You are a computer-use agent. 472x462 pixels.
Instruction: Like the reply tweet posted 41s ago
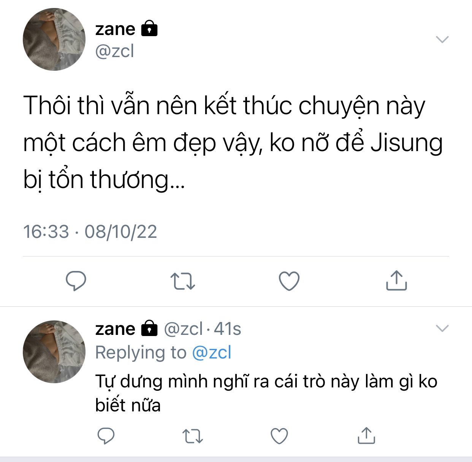[x=279, y=436]
